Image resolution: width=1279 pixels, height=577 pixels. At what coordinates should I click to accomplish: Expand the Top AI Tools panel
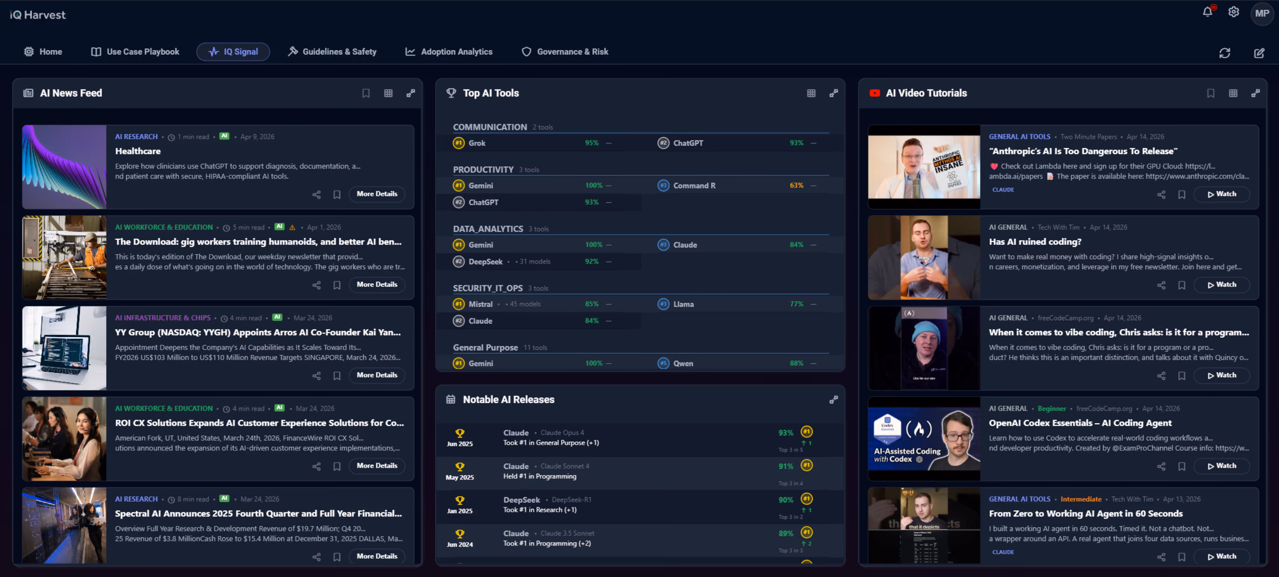pyautogui.click(x=834, y=93)
